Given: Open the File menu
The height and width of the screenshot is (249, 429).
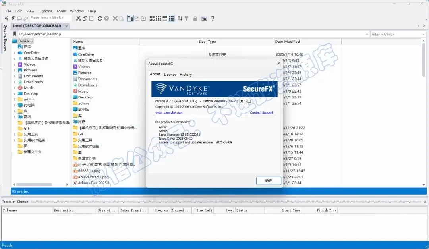Looking at the screenshot, I should [x=8, y=11].
